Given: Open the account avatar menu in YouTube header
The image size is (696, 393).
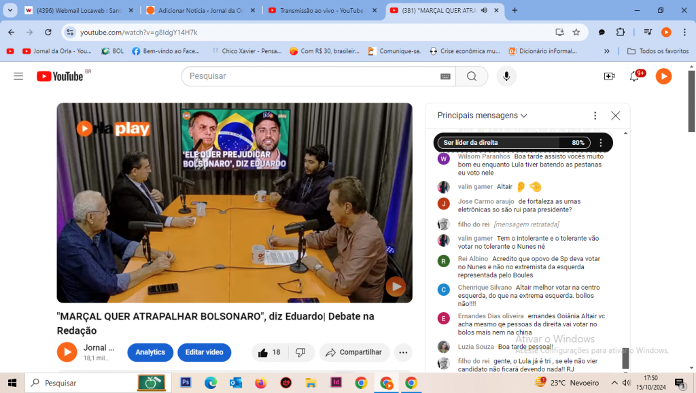Looking at the screenshot, I should click(663, 76).
